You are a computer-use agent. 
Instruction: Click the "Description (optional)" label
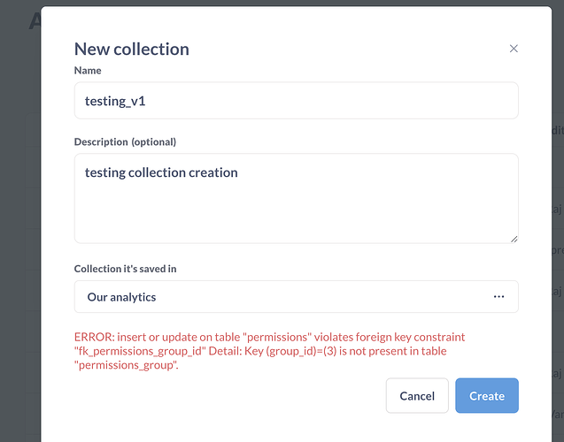tap(125, 142)
